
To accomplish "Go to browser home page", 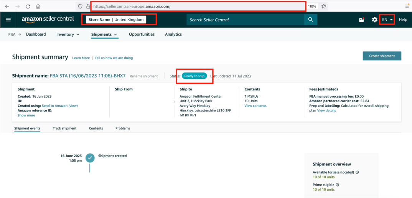I will (38, 7).
